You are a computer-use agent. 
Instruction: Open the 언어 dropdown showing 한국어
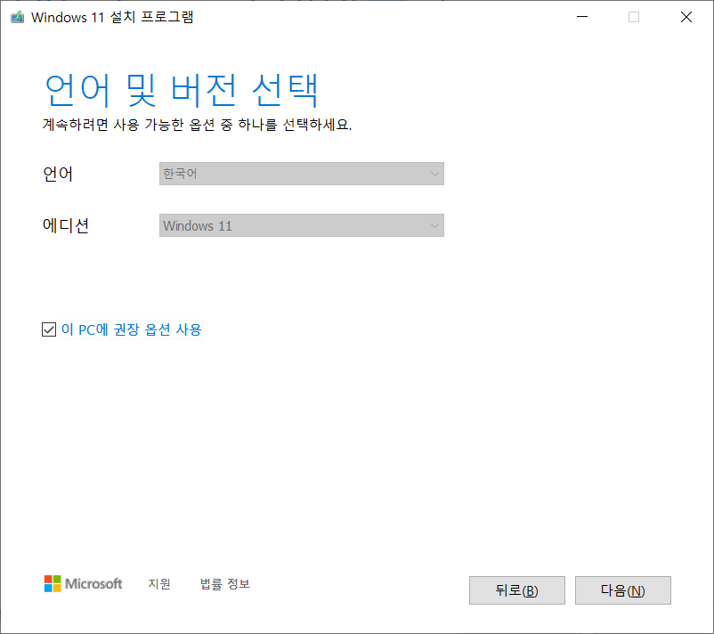coord(301,173)
